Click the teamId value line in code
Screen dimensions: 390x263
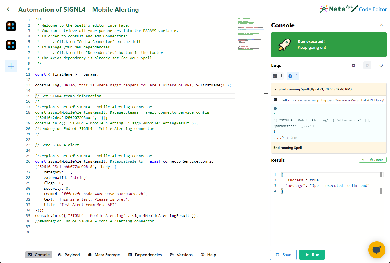point(95,194)
